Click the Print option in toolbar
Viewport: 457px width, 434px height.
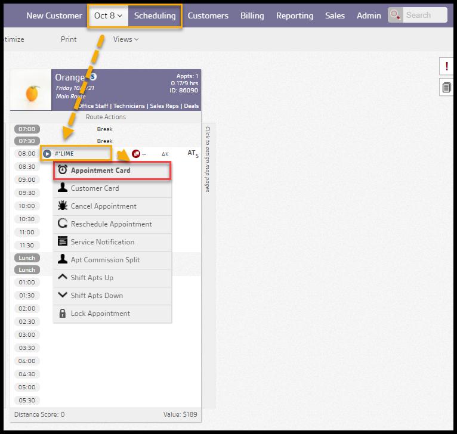69,39
